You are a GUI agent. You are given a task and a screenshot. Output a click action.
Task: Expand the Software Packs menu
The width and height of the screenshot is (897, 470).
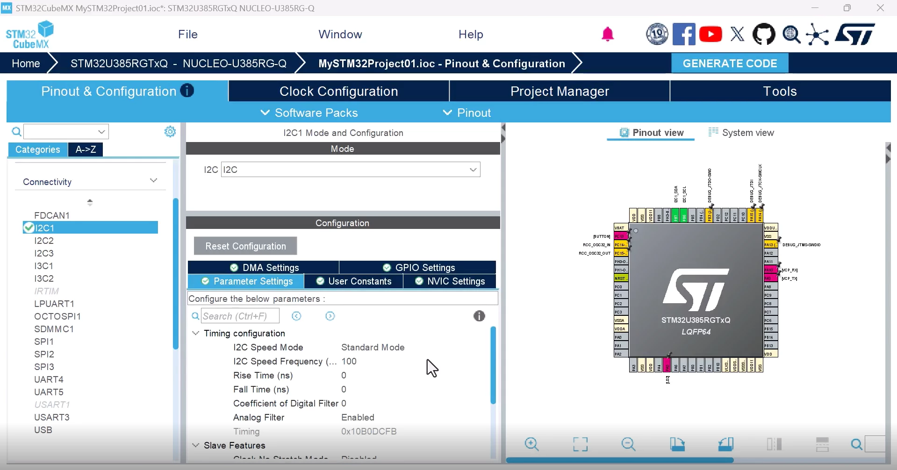[309, 113]
